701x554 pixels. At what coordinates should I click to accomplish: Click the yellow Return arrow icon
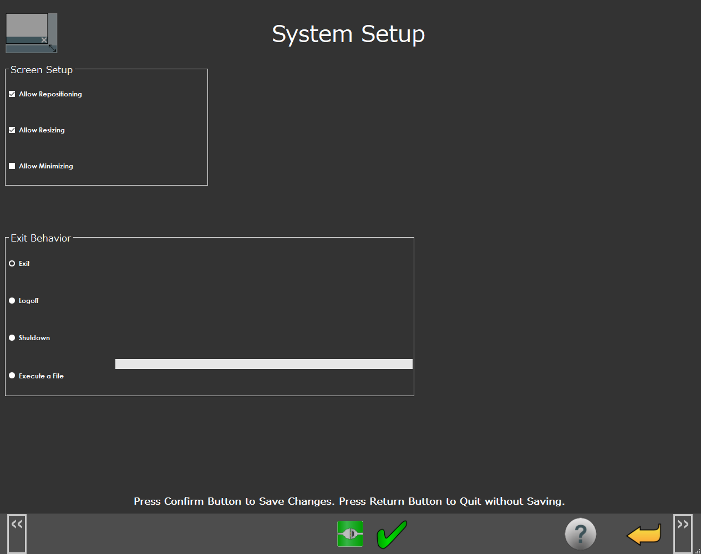(643, 535)
